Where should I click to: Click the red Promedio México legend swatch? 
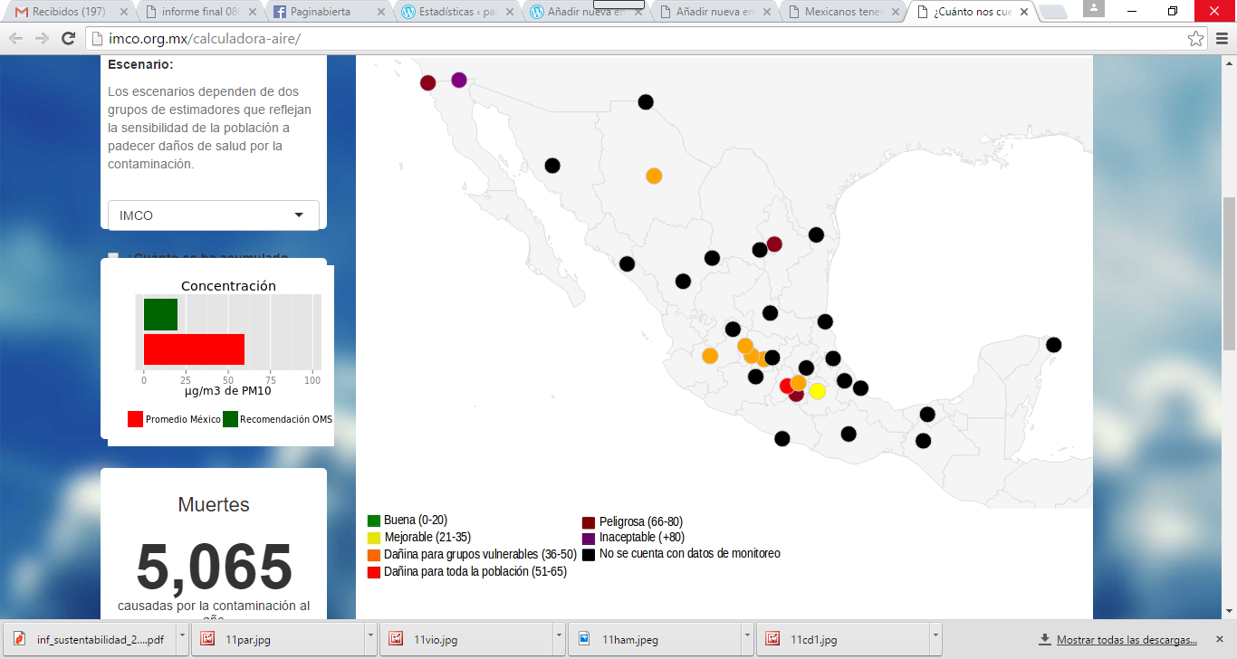pos(135,419)
